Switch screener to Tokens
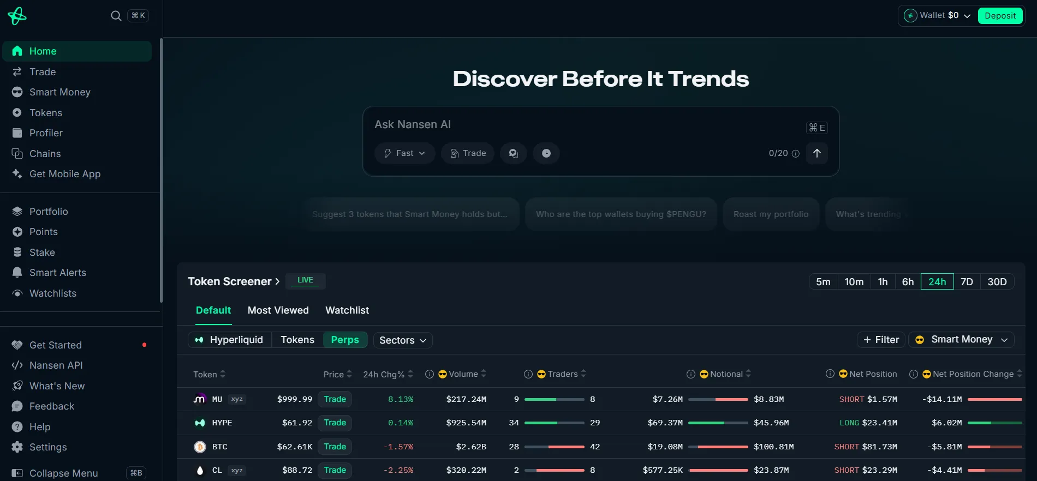1037x481 pixels. [297, 340]
